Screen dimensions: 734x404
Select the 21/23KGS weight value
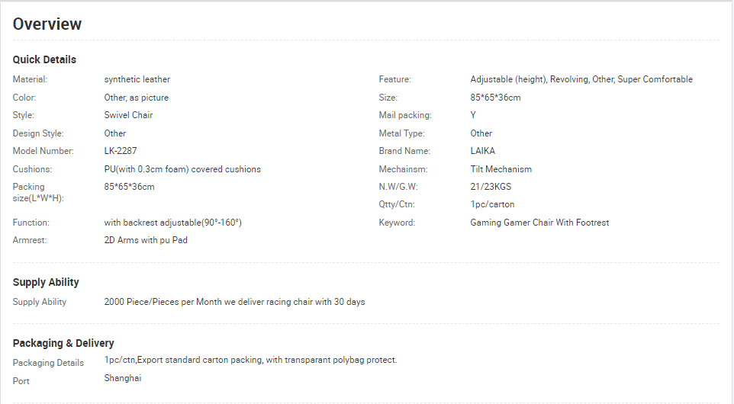491,187
